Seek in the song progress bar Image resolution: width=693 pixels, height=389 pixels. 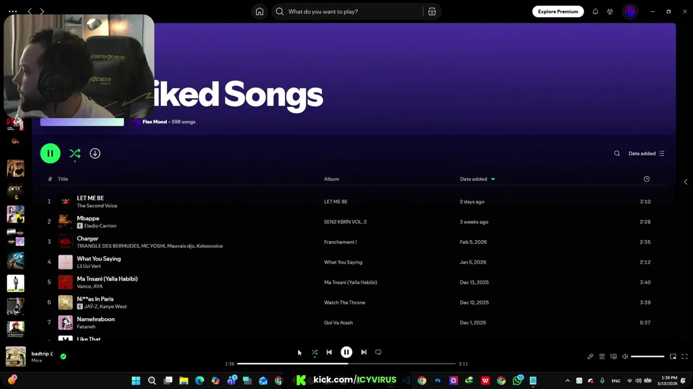click(x=346, y=364)
